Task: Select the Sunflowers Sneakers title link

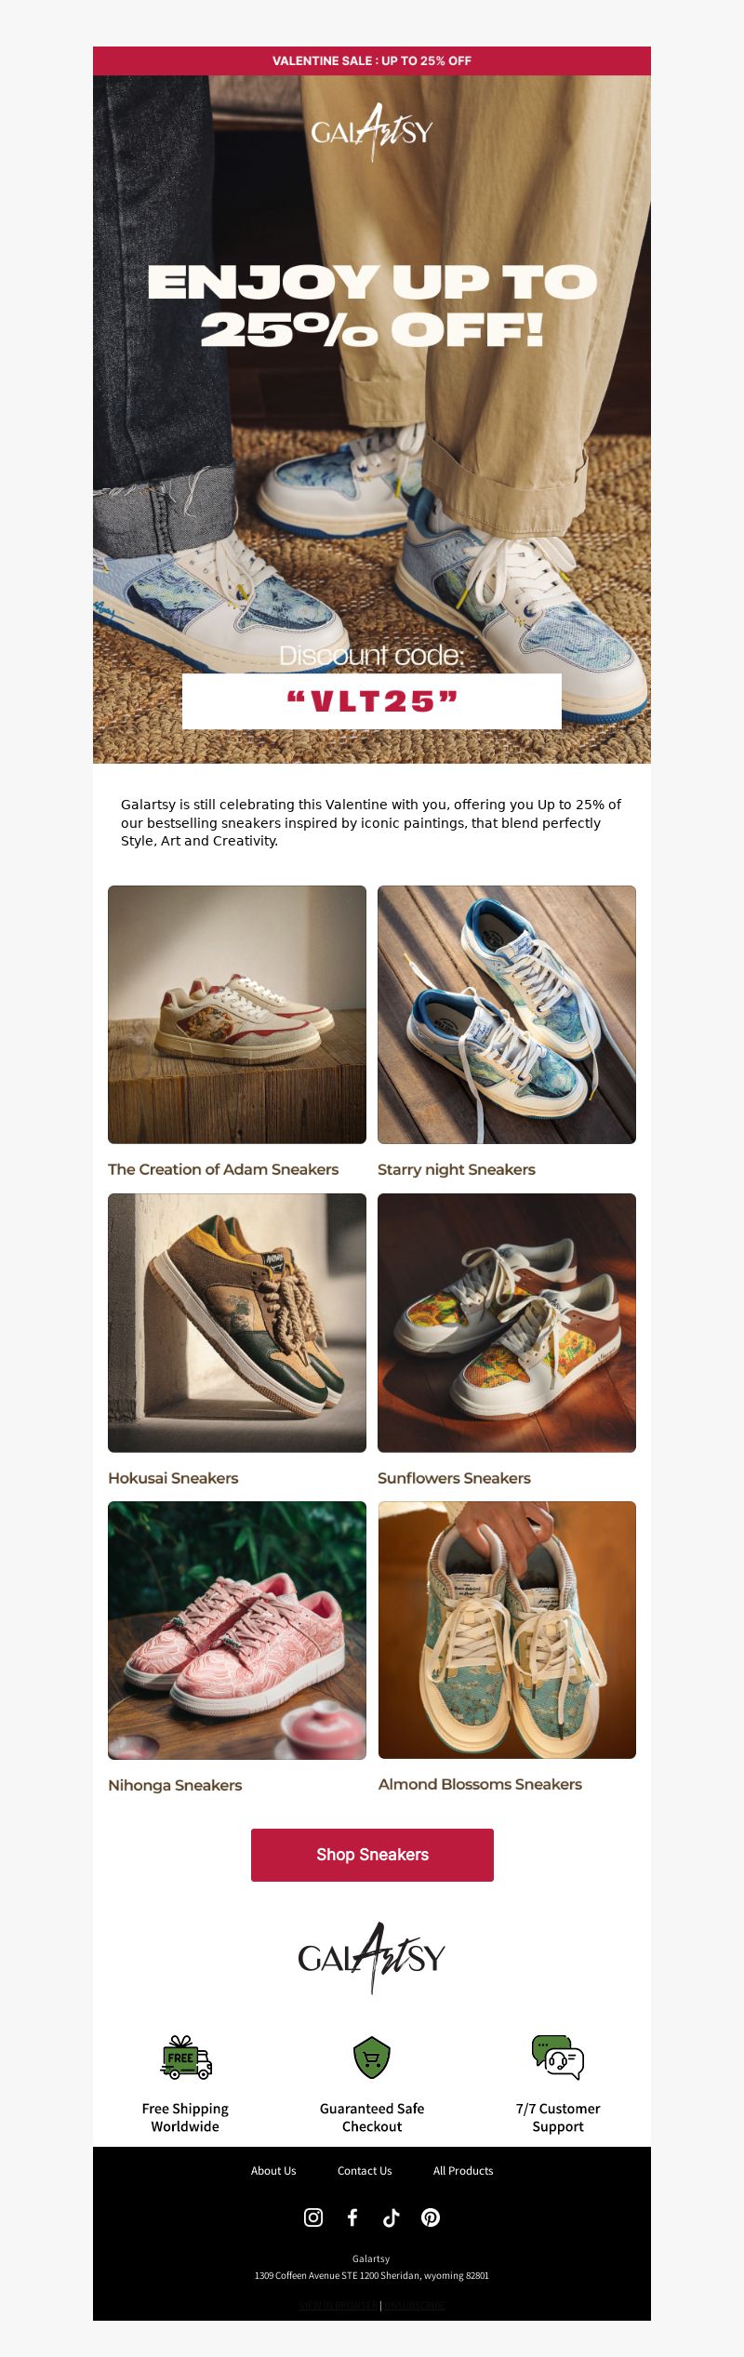Action: 454,1478
